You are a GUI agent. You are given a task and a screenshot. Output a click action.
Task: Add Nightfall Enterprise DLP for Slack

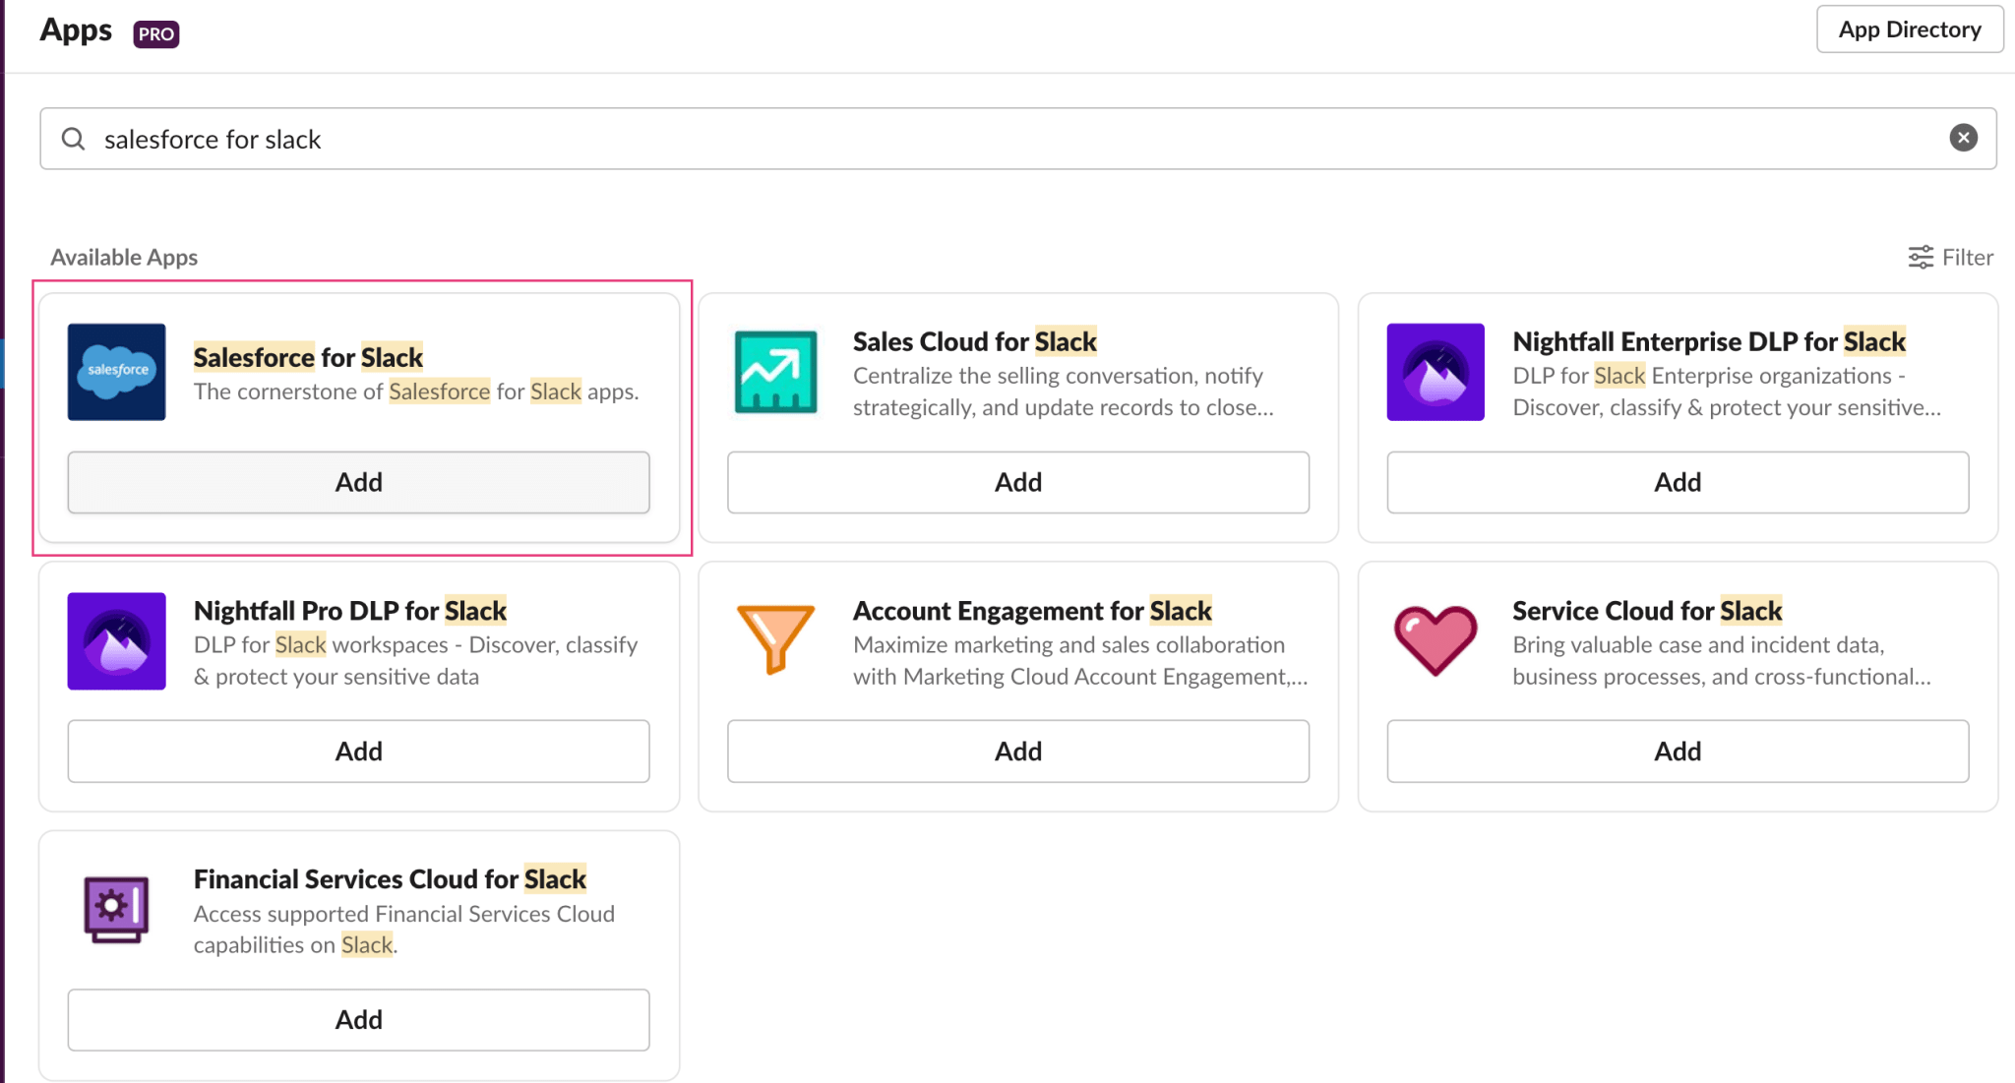pos(1678,482)
